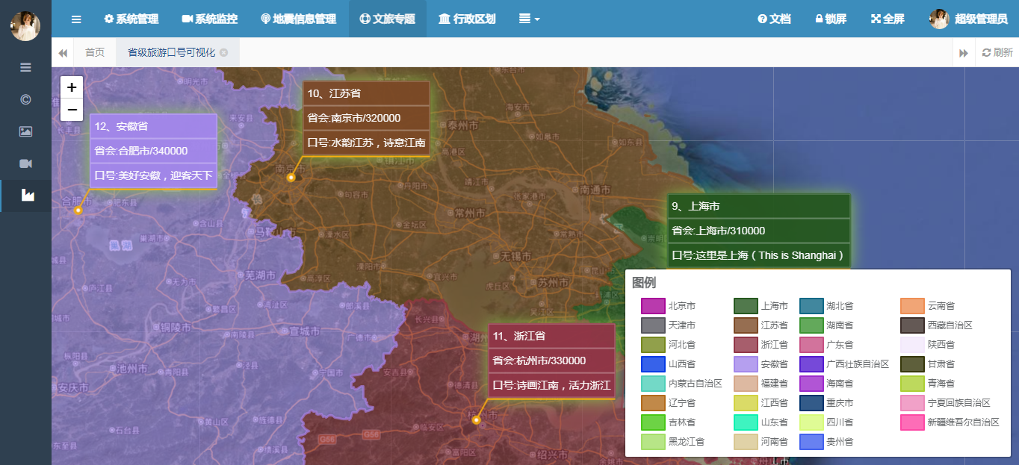Click the sidebar copyright icon
The width and height of the screenshot is (1019, 465).
click(x=25, y=99)
